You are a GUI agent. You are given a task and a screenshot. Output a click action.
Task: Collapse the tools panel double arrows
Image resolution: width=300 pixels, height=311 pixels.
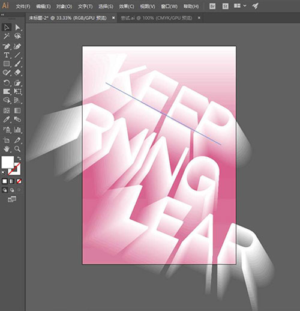[2, 15]
